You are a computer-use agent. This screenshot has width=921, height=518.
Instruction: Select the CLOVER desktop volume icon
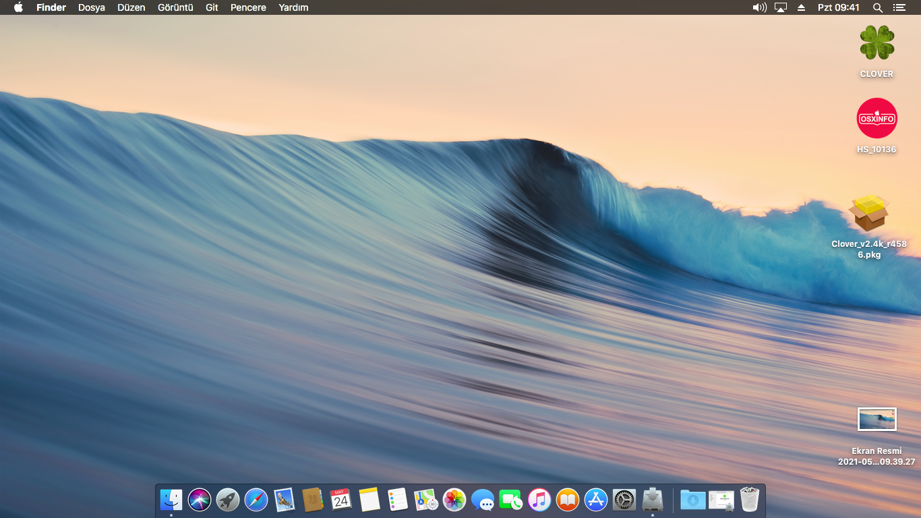click(877, 43)
